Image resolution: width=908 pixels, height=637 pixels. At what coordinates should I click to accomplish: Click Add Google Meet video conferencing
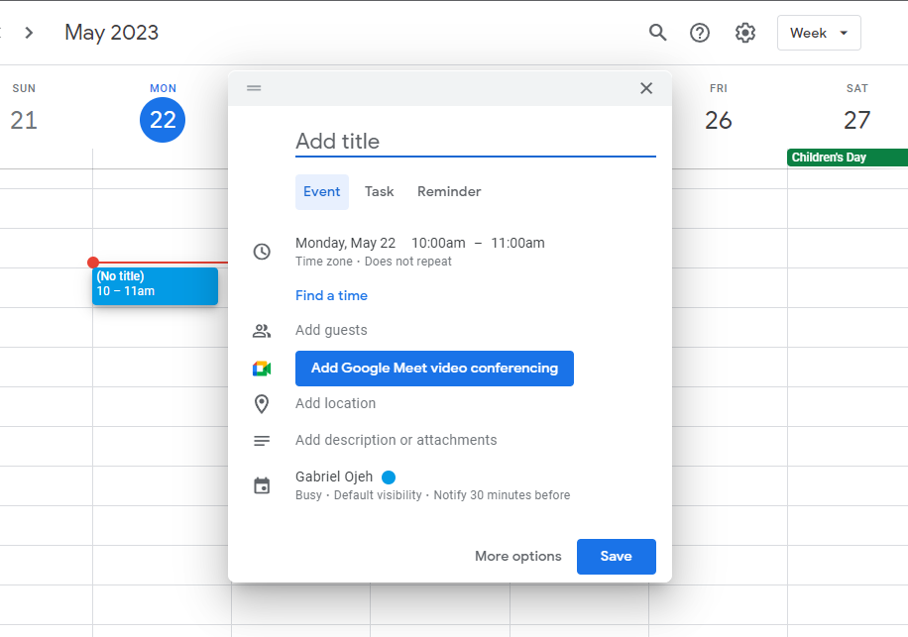click(434, 369)
